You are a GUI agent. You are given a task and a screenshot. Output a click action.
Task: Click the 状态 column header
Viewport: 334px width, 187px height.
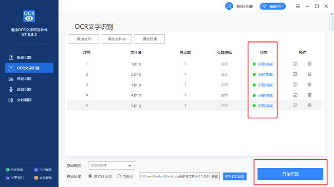[264, 52]
